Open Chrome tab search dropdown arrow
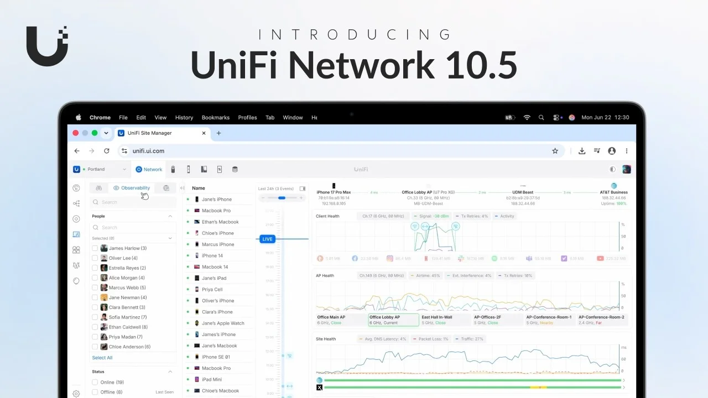 tap(106, 133)
